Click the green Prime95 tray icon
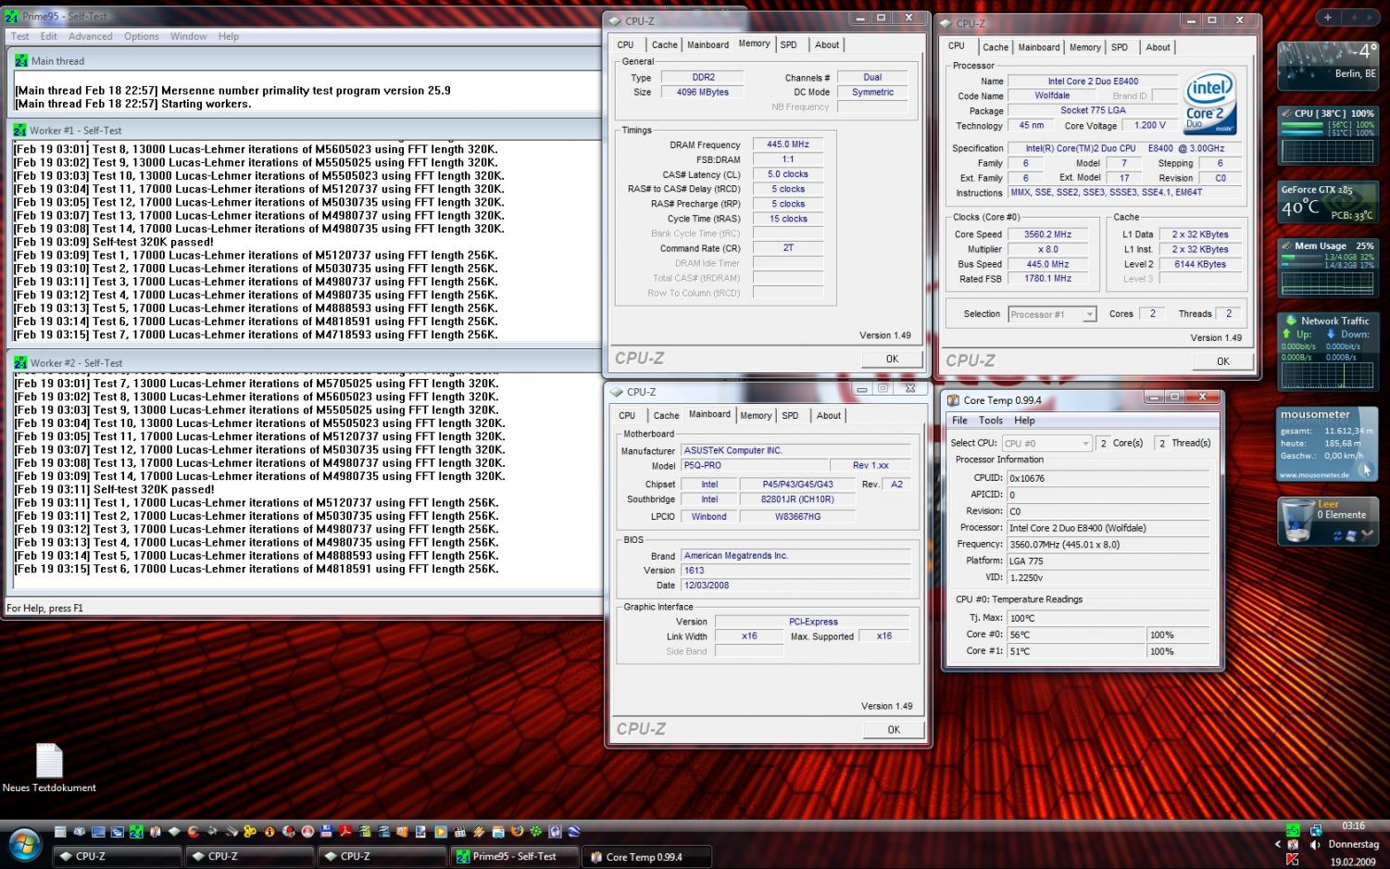The width and height of the screenshot is (1390, 869). (1292, 830)
